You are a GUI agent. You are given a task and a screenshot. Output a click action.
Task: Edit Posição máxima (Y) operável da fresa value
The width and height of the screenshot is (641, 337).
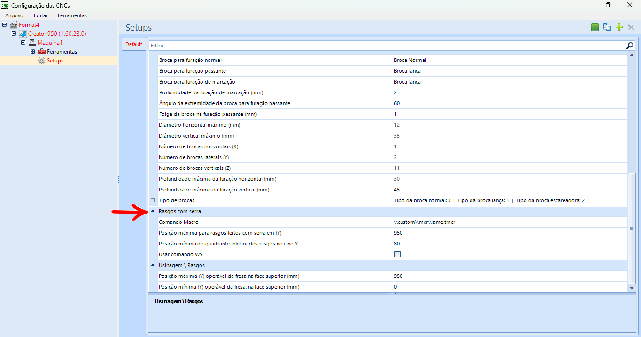510,276
